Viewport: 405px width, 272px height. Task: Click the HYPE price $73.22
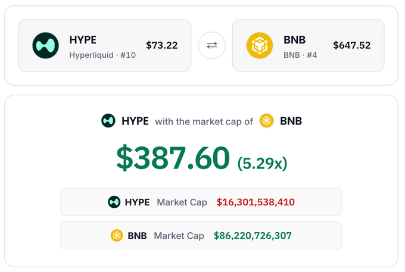(x=161, y=45)
